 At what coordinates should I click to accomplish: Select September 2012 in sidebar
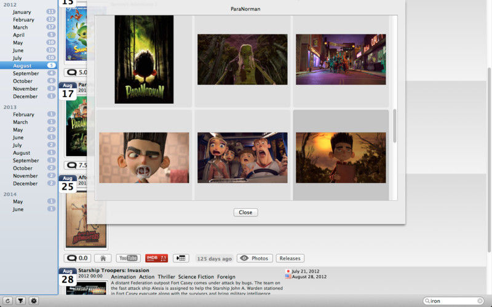[x=29, y=73]
